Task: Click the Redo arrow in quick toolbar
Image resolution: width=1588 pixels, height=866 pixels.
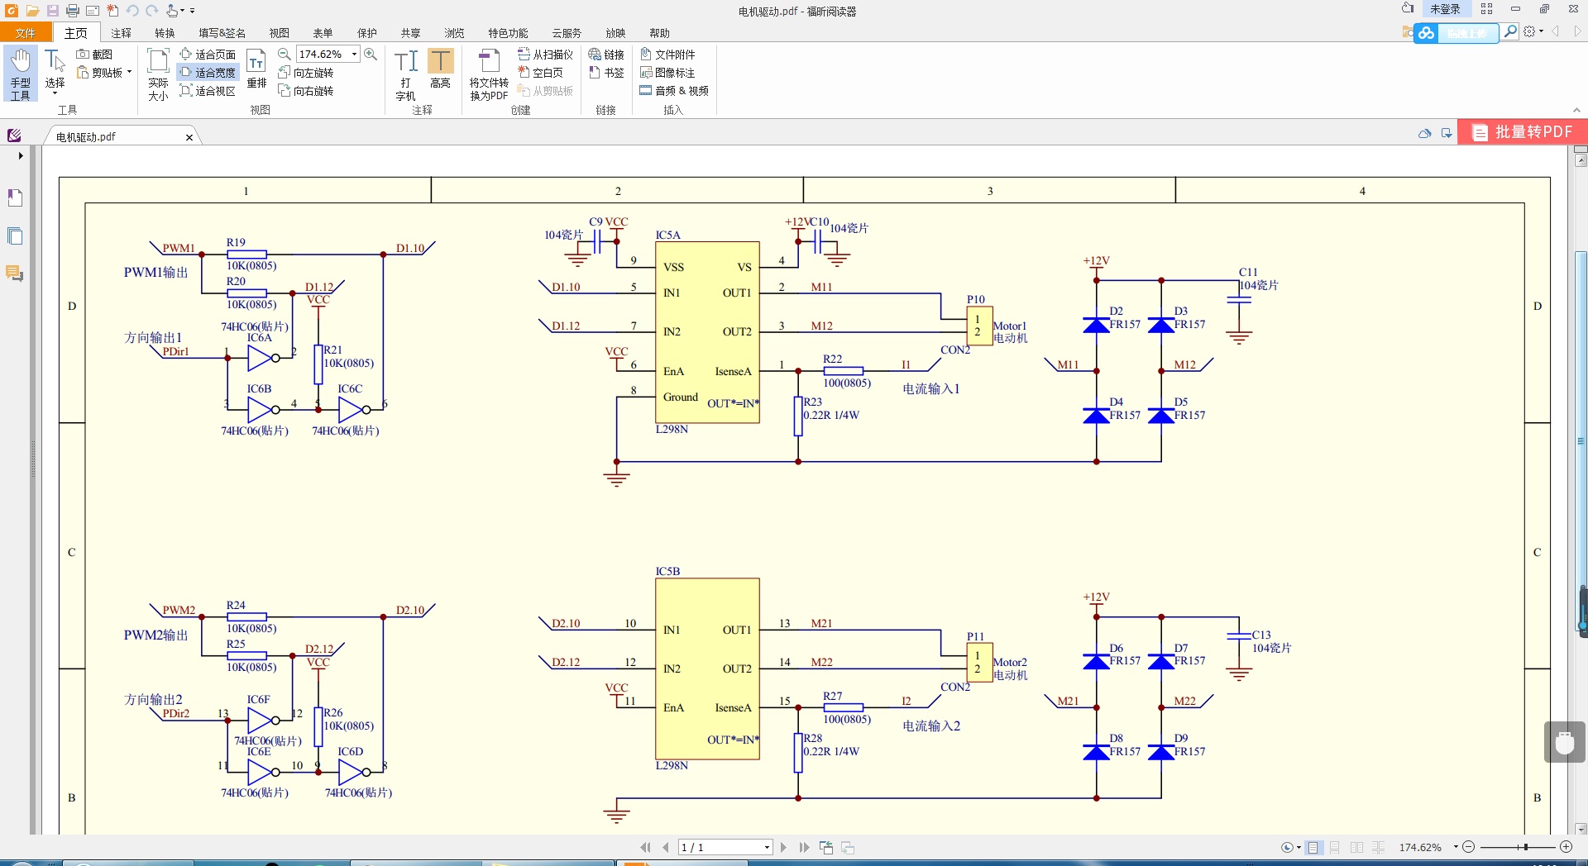Action: (x=152, y=11)
